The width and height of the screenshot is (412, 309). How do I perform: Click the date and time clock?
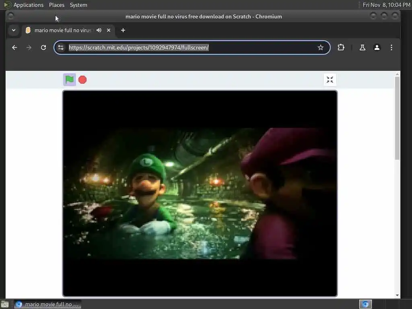tap(386, 5)
